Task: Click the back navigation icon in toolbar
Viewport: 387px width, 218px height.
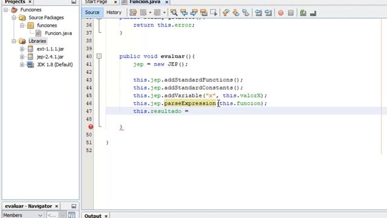Action: [143, 12]
